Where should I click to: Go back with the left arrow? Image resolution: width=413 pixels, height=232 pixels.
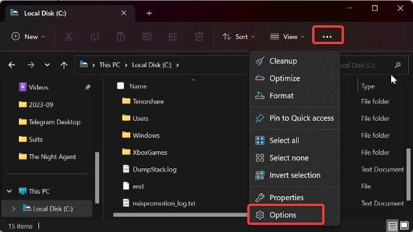click(12, 65)
